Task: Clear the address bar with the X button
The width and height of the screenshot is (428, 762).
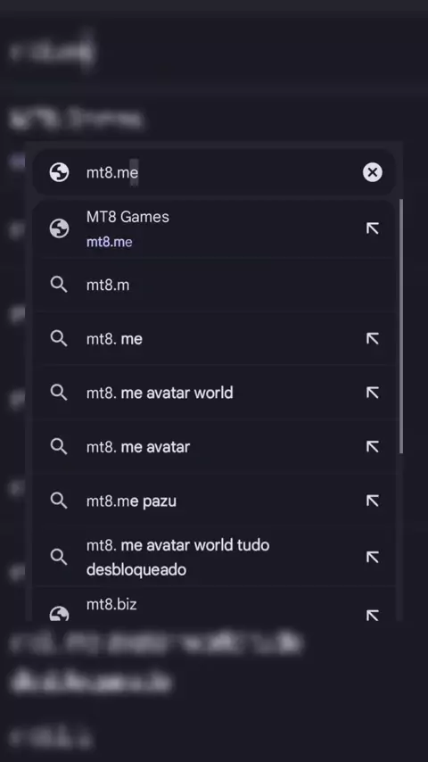Action: pyautogui.click(x=372, y=172)
